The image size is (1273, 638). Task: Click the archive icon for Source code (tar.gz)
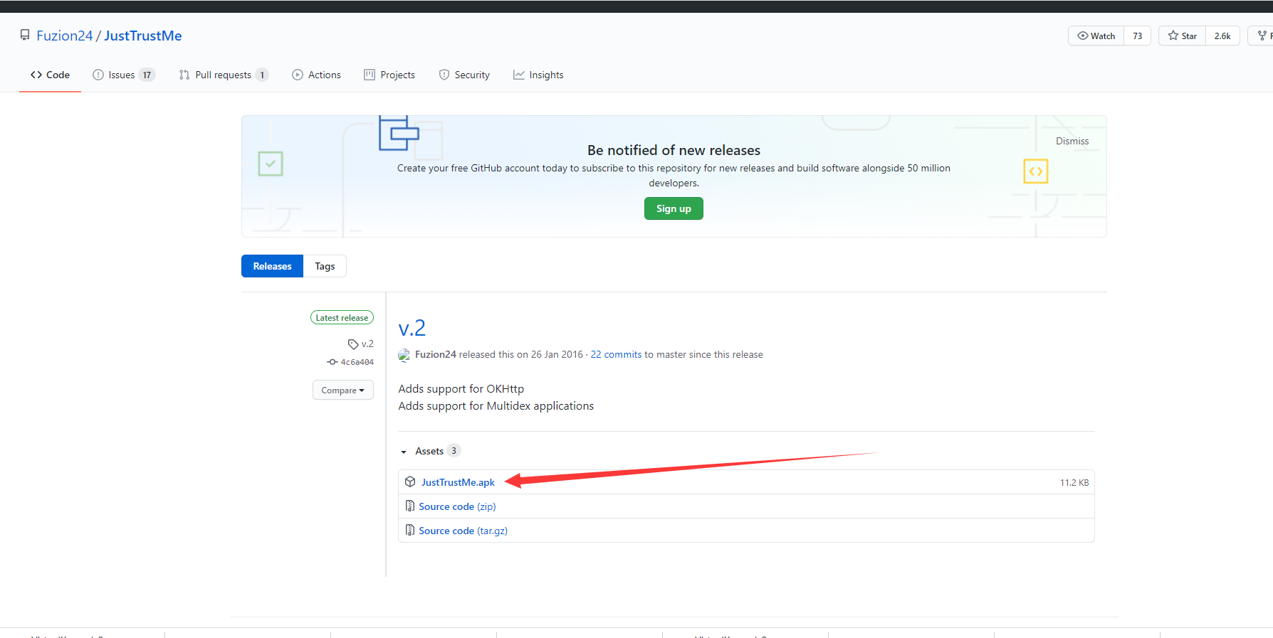tap(410, 531)
